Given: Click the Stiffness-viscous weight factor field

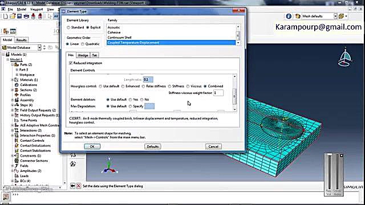Looking at the screenshot, I should pyautogui.click(x=218, y=93).
